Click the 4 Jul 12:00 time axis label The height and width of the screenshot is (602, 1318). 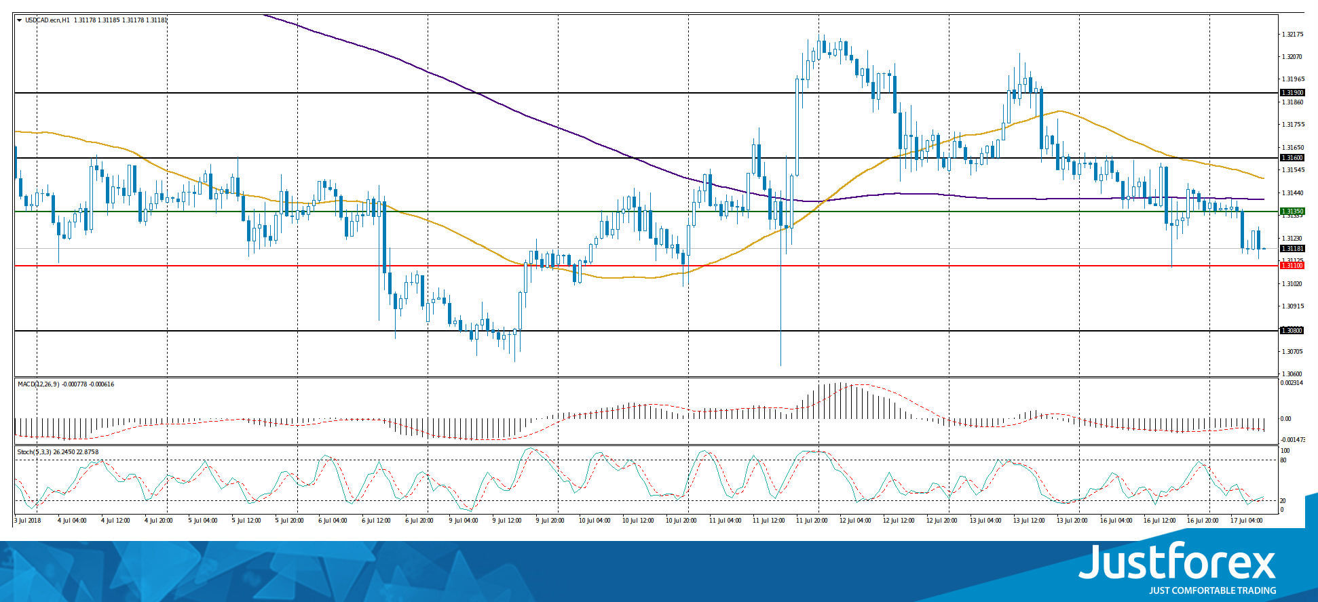[x=115, y=521]
